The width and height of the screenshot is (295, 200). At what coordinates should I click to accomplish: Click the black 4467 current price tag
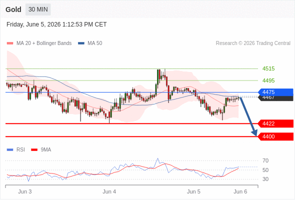275,98
